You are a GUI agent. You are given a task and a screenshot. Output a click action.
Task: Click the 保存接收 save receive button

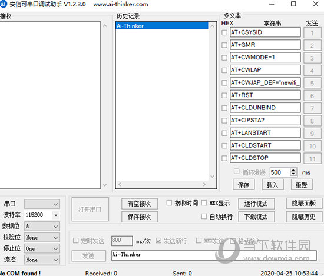pos(140,217)
